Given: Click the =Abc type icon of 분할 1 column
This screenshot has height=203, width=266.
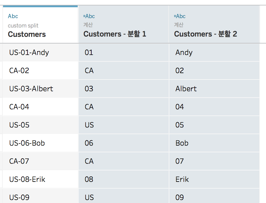Looking at the screenshot, I should click(x=89, y=16).
